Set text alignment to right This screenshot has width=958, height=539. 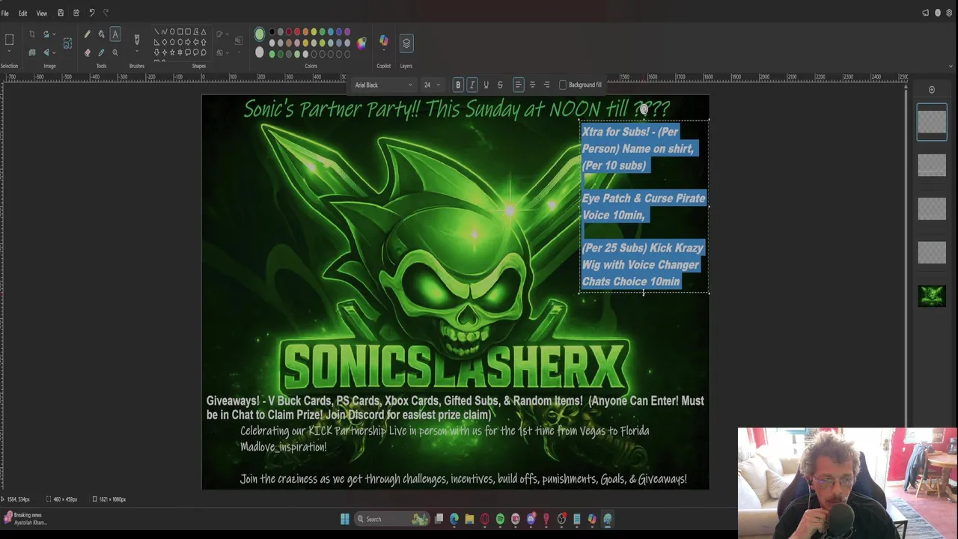tap(546, 85)
